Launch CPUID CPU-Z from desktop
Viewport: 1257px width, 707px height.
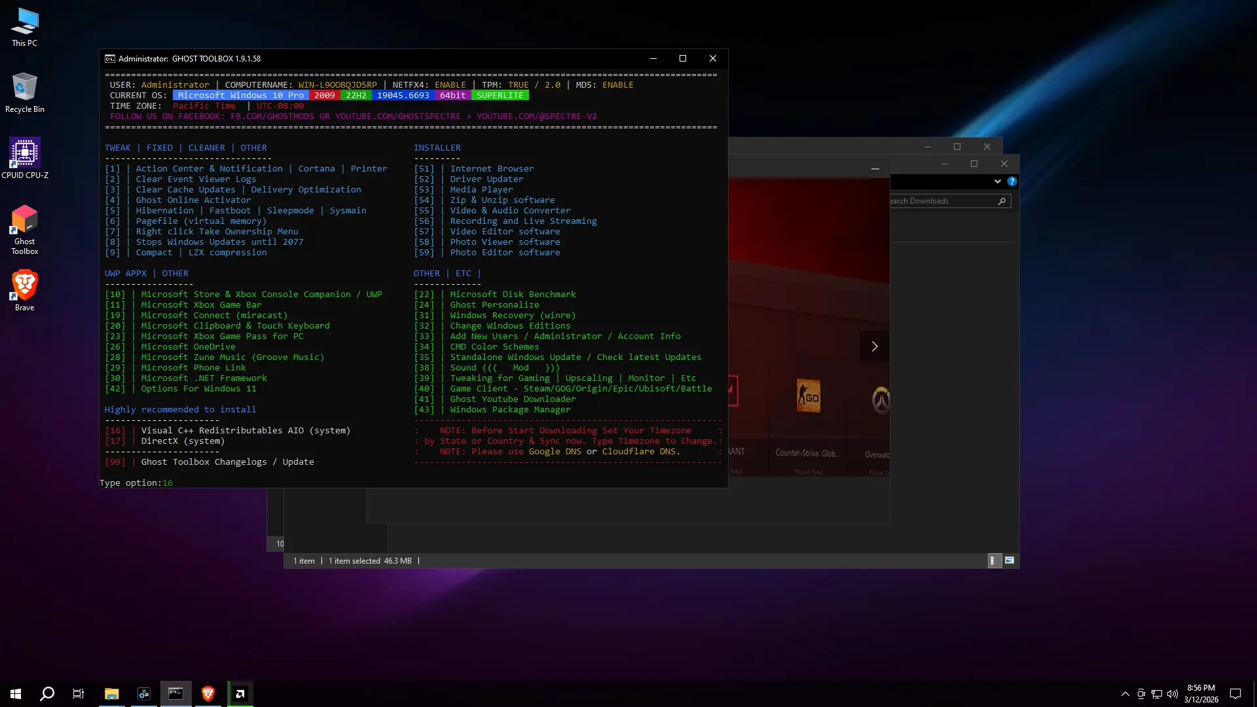click(x=25, y=158)
